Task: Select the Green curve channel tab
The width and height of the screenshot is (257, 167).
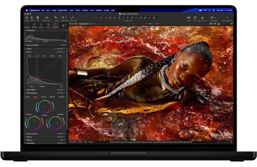Action: coord(52,56)
